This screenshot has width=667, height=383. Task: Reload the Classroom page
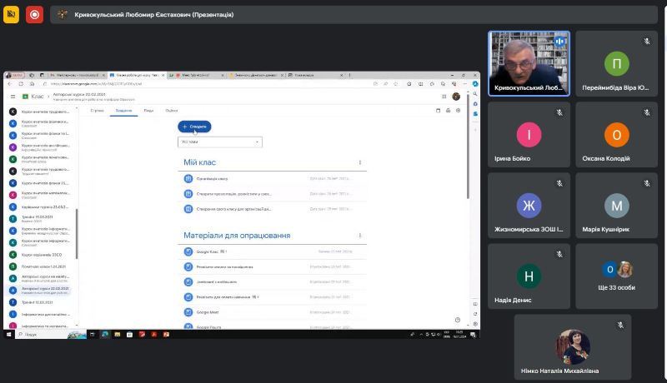point(20,84)
